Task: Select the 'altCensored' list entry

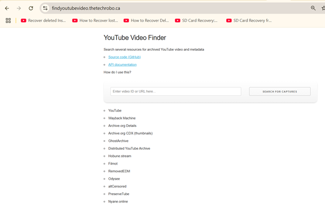Action: [117, 186]
